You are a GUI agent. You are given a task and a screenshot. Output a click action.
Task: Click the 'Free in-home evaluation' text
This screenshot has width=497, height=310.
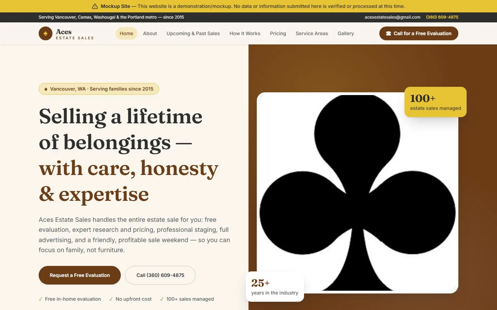click(73, 299)
